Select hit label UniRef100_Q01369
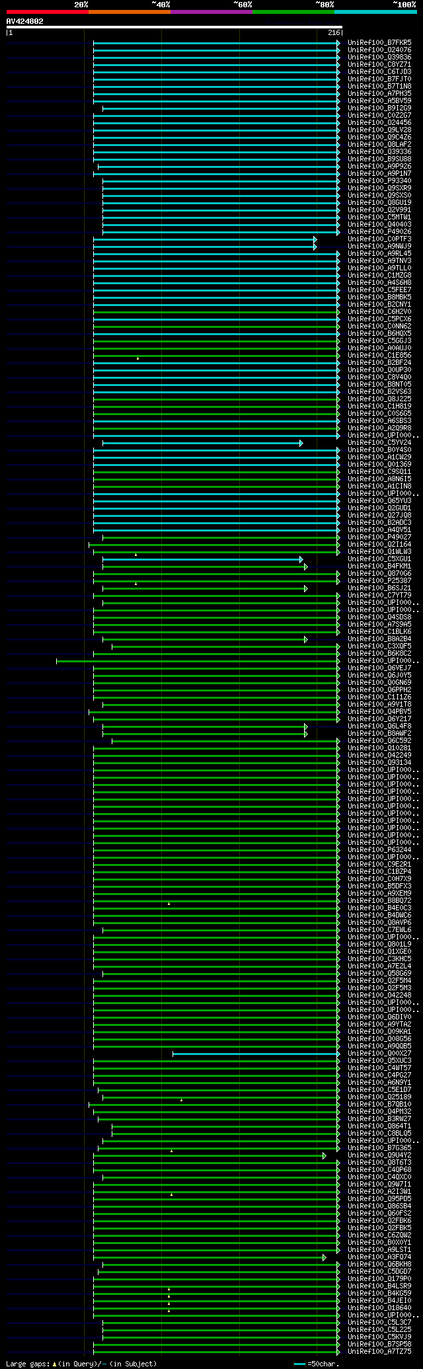The height and width of the screenshot is (1369, 423). point(379,465)
